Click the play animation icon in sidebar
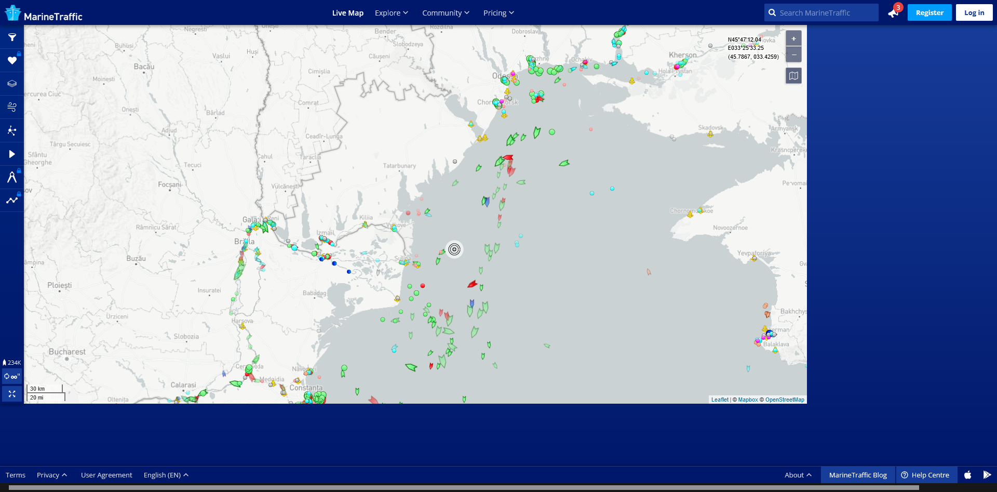The height and width of the screenshot is (492, 997). click(12, 154)
